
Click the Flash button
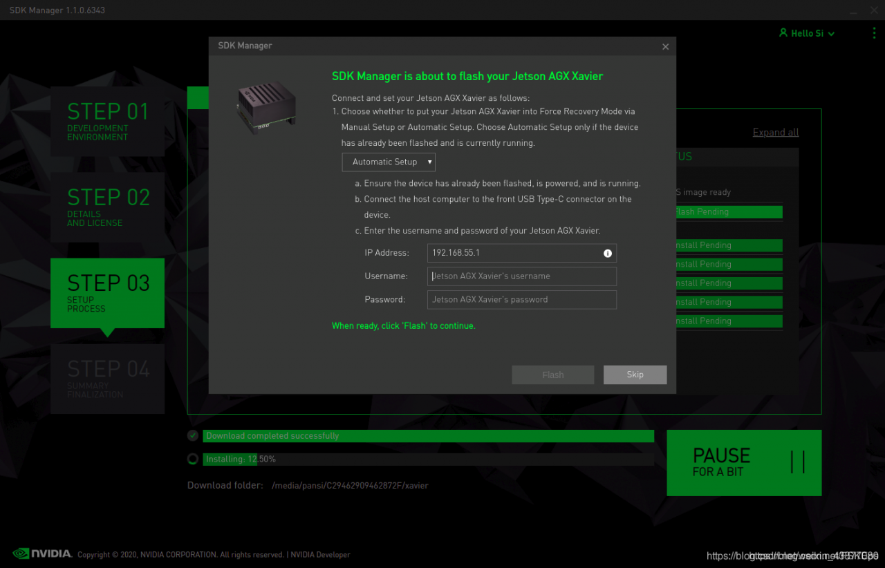(x=553, y=375)
